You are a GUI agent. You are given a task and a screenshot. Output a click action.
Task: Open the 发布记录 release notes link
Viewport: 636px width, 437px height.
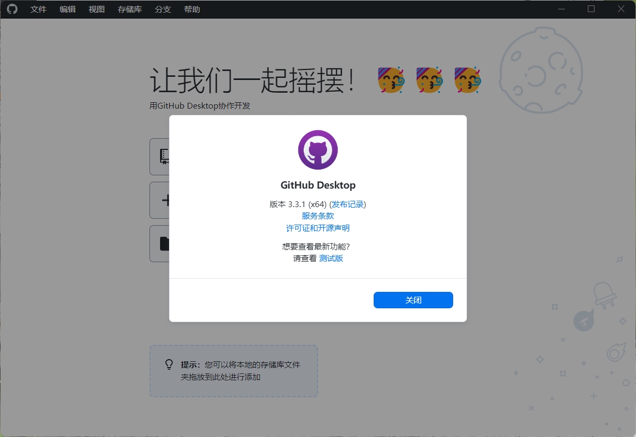tap(348, 204)
